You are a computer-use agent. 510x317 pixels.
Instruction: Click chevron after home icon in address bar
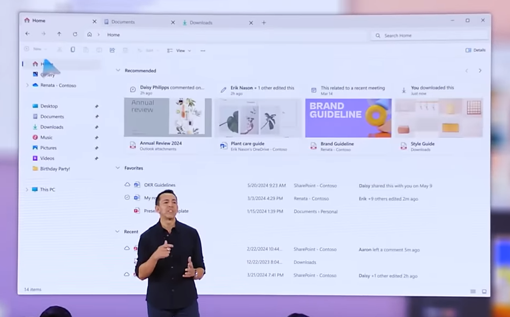[99, 34]
